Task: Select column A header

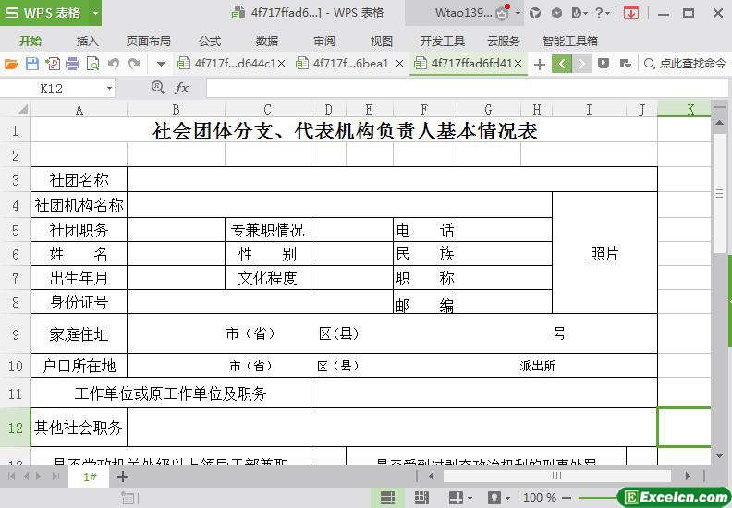Action: pyautogui.click(x=79, y=110)
